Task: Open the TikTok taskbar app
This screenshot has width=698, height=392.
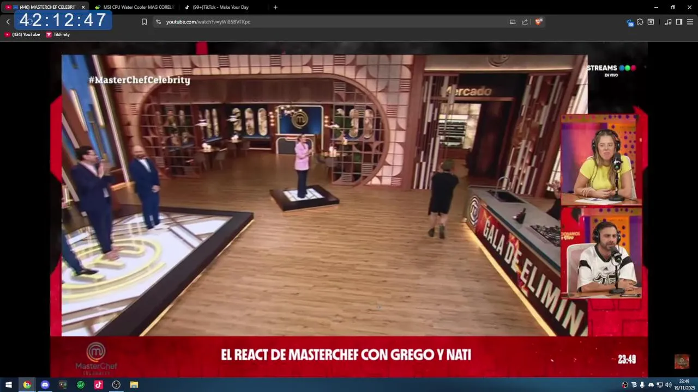Action: 98,385
